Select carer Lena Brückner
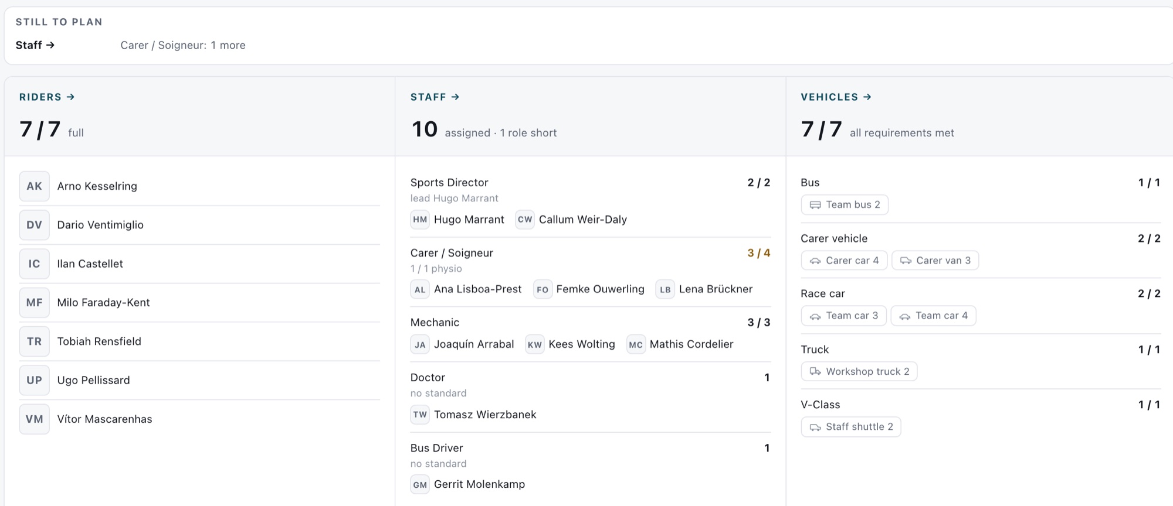 coord(704,289)
